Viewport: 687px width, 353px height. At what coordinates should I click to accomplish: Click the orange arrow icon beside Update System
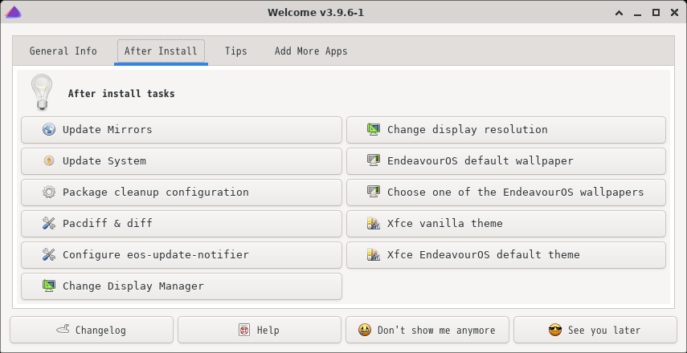pyautogui.click(x=49, y=161)
